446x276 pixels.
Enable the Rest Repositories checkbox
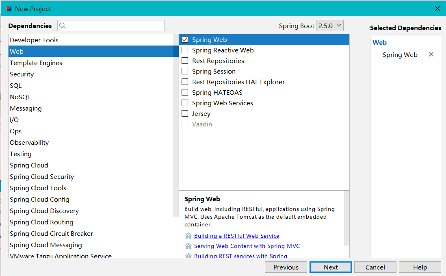pos(185,61)
